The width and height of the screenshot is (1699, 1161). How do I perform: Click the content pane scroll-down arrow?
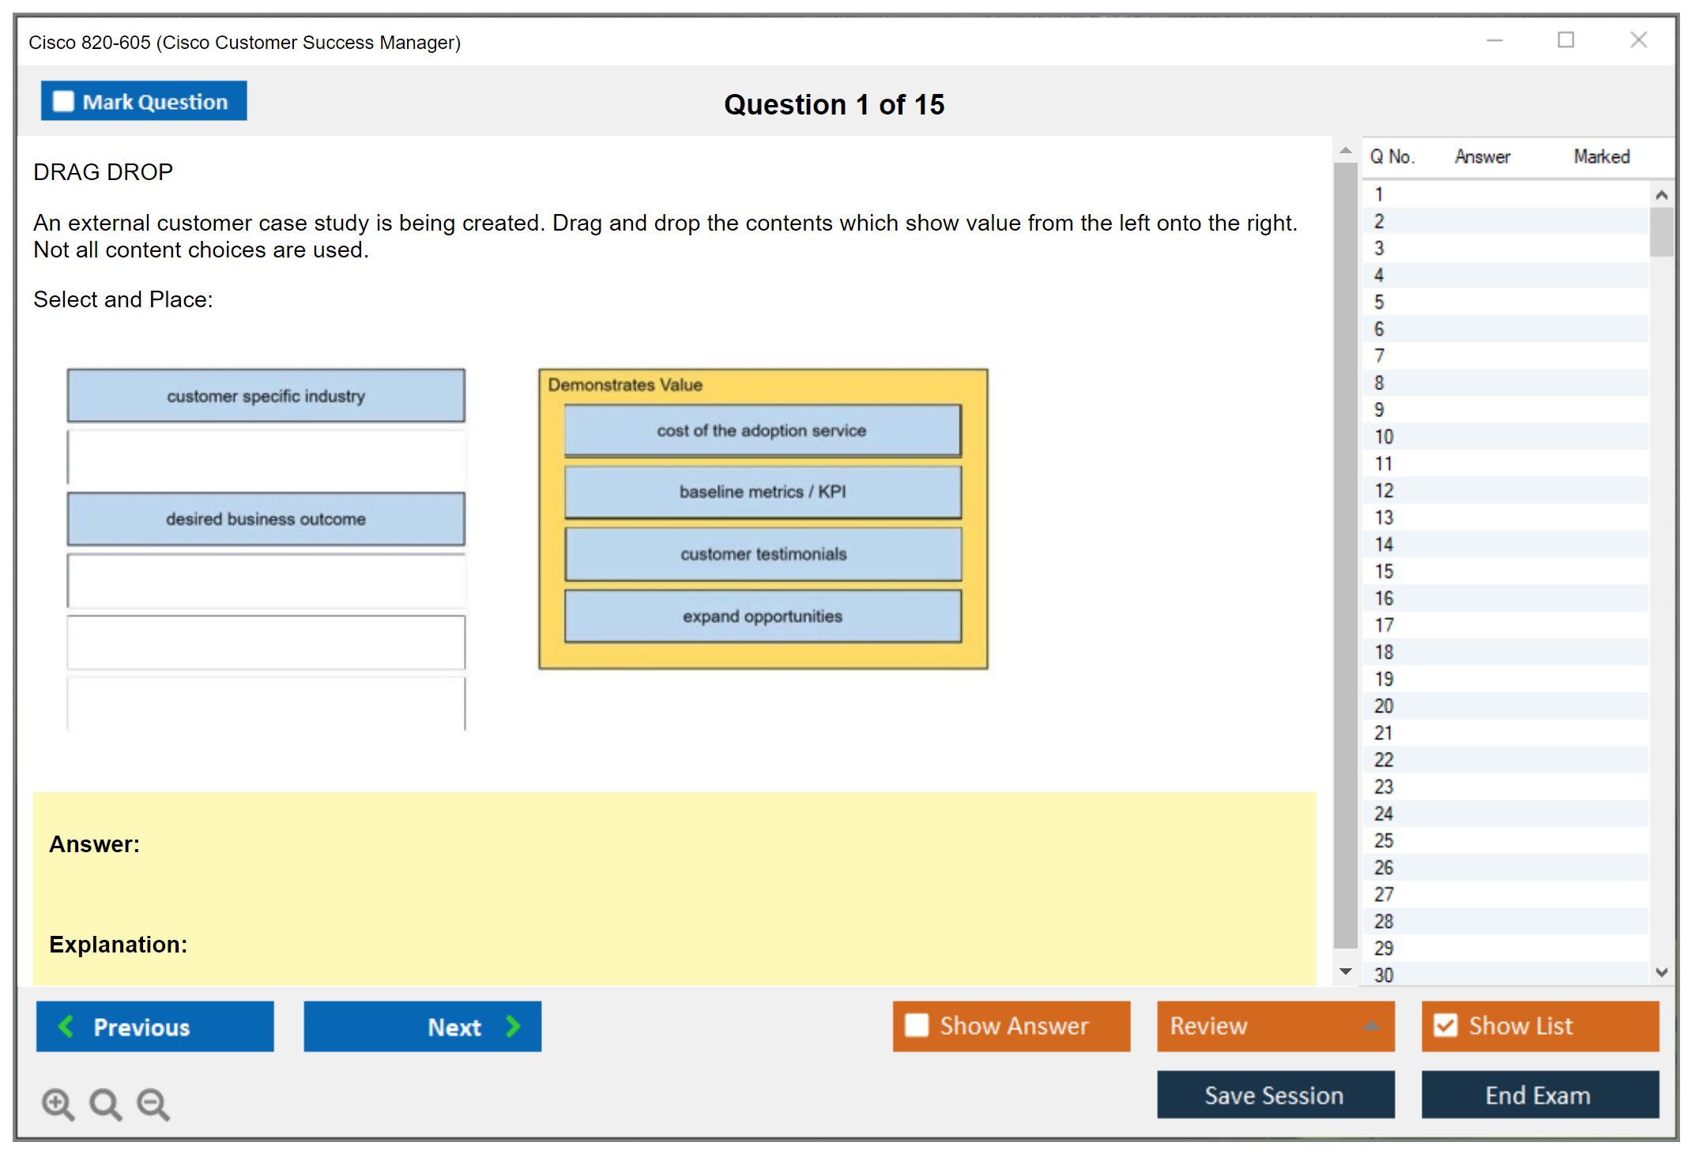[1345, 971]
